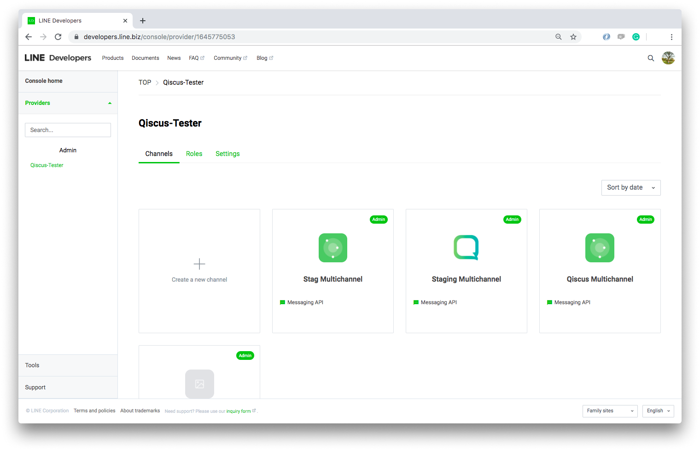Click Messaging API under Stag Multichannel

(x=302, y=302)
